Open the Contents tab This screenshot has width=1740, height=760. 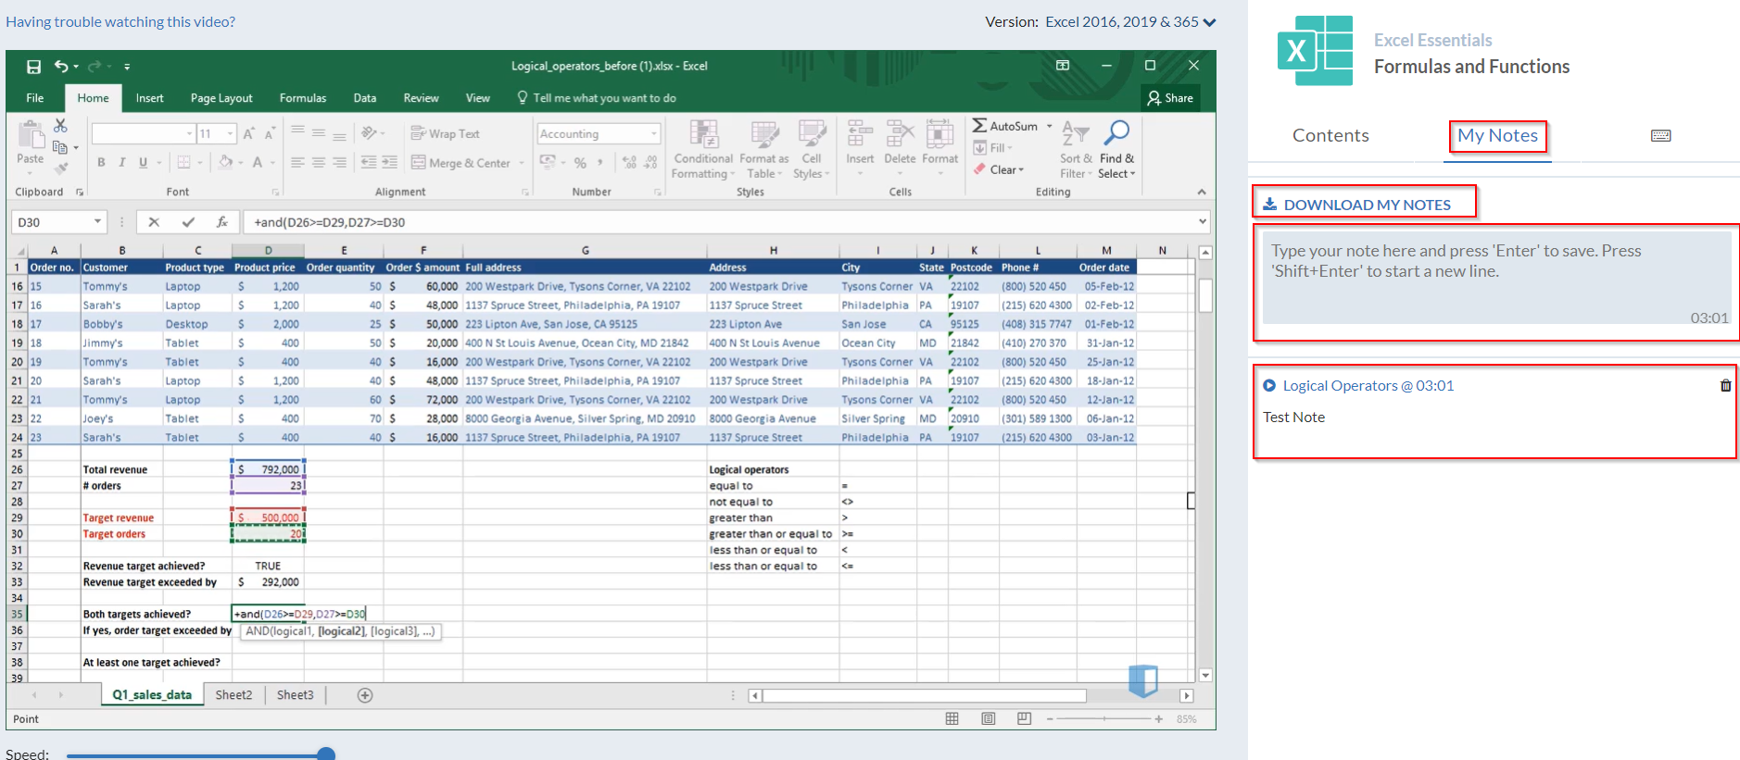click(1330, 136)
